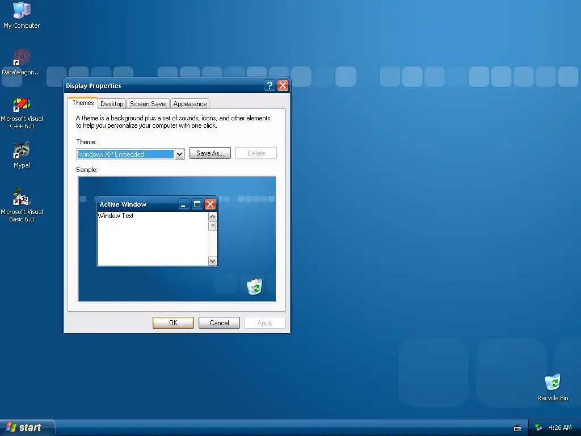Select the DataWagon desktop shortcut
Screen dimensions: 581x436
tap(22, 62)
